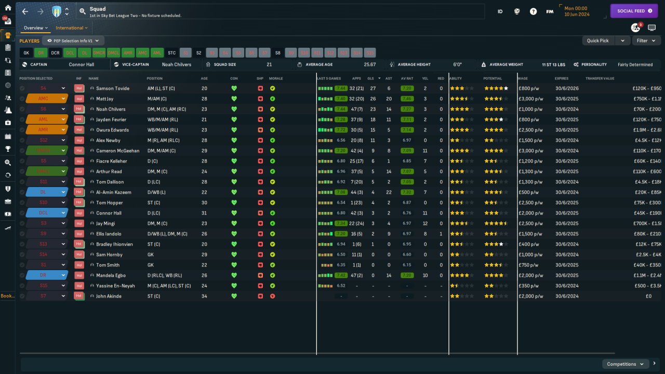Switch to the International tab
665x374 pixels.
pos(71,28)
